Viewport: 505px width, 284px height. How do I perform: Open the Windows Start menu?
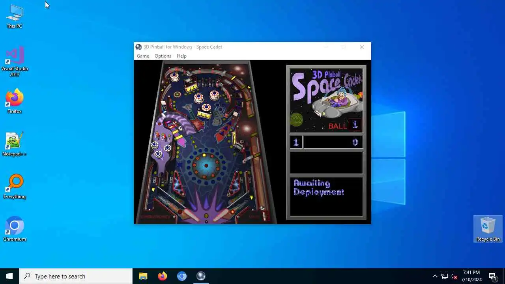pyautogui.click(x=9, y=276)
